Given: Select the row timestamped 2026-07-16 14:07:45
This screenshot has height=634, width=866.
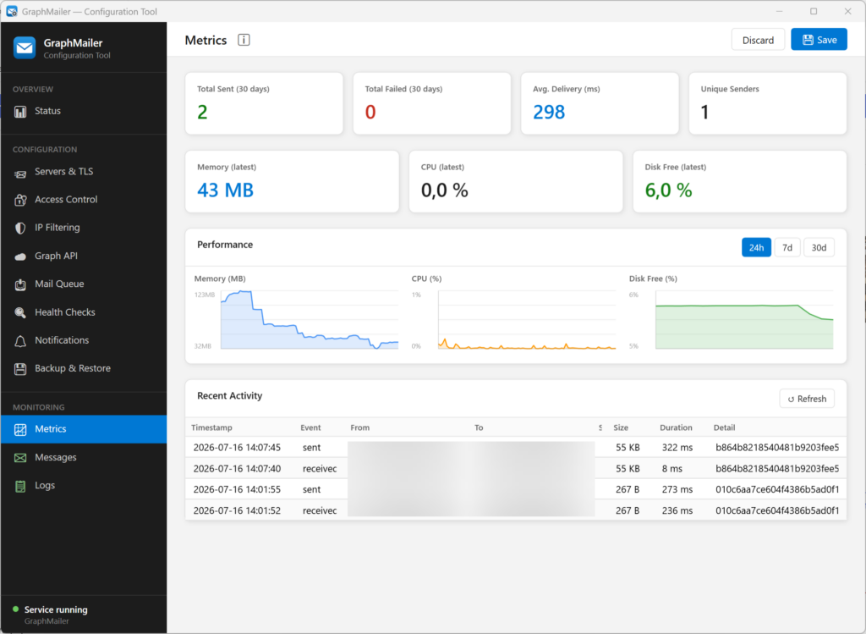Looking at the screenshot, I should (x=516, y=448).
